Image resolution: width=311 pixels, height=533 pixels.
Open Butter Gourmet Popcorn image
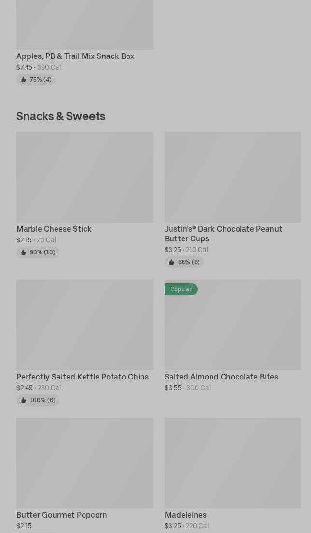point(85,463)
